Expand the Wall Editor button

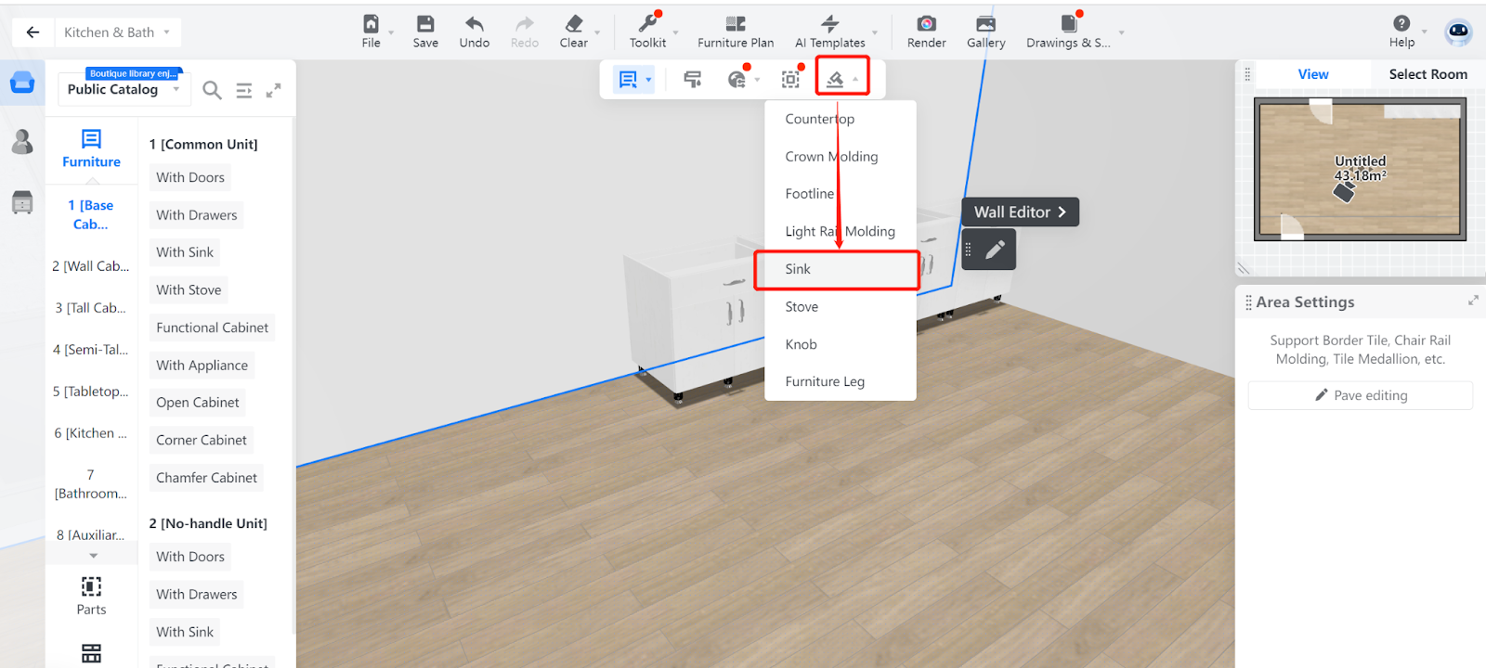click(x=1020, y=212)
